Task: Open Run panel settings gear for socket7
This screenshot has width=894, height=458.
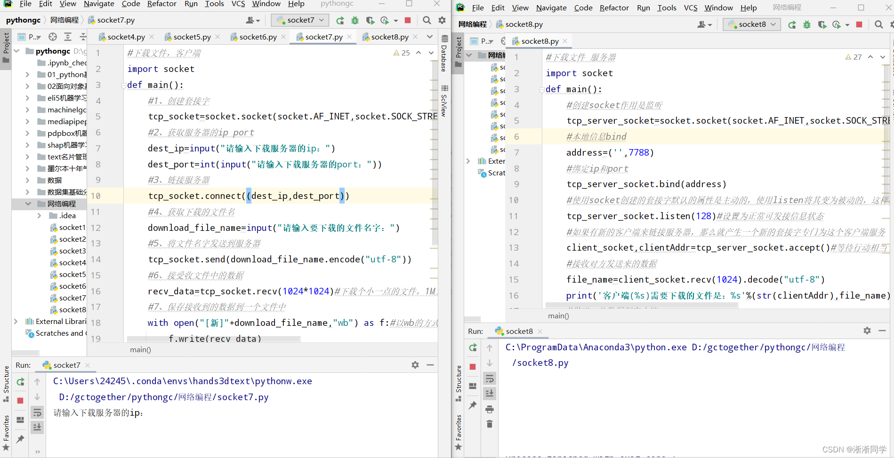Action: point(415,365)
